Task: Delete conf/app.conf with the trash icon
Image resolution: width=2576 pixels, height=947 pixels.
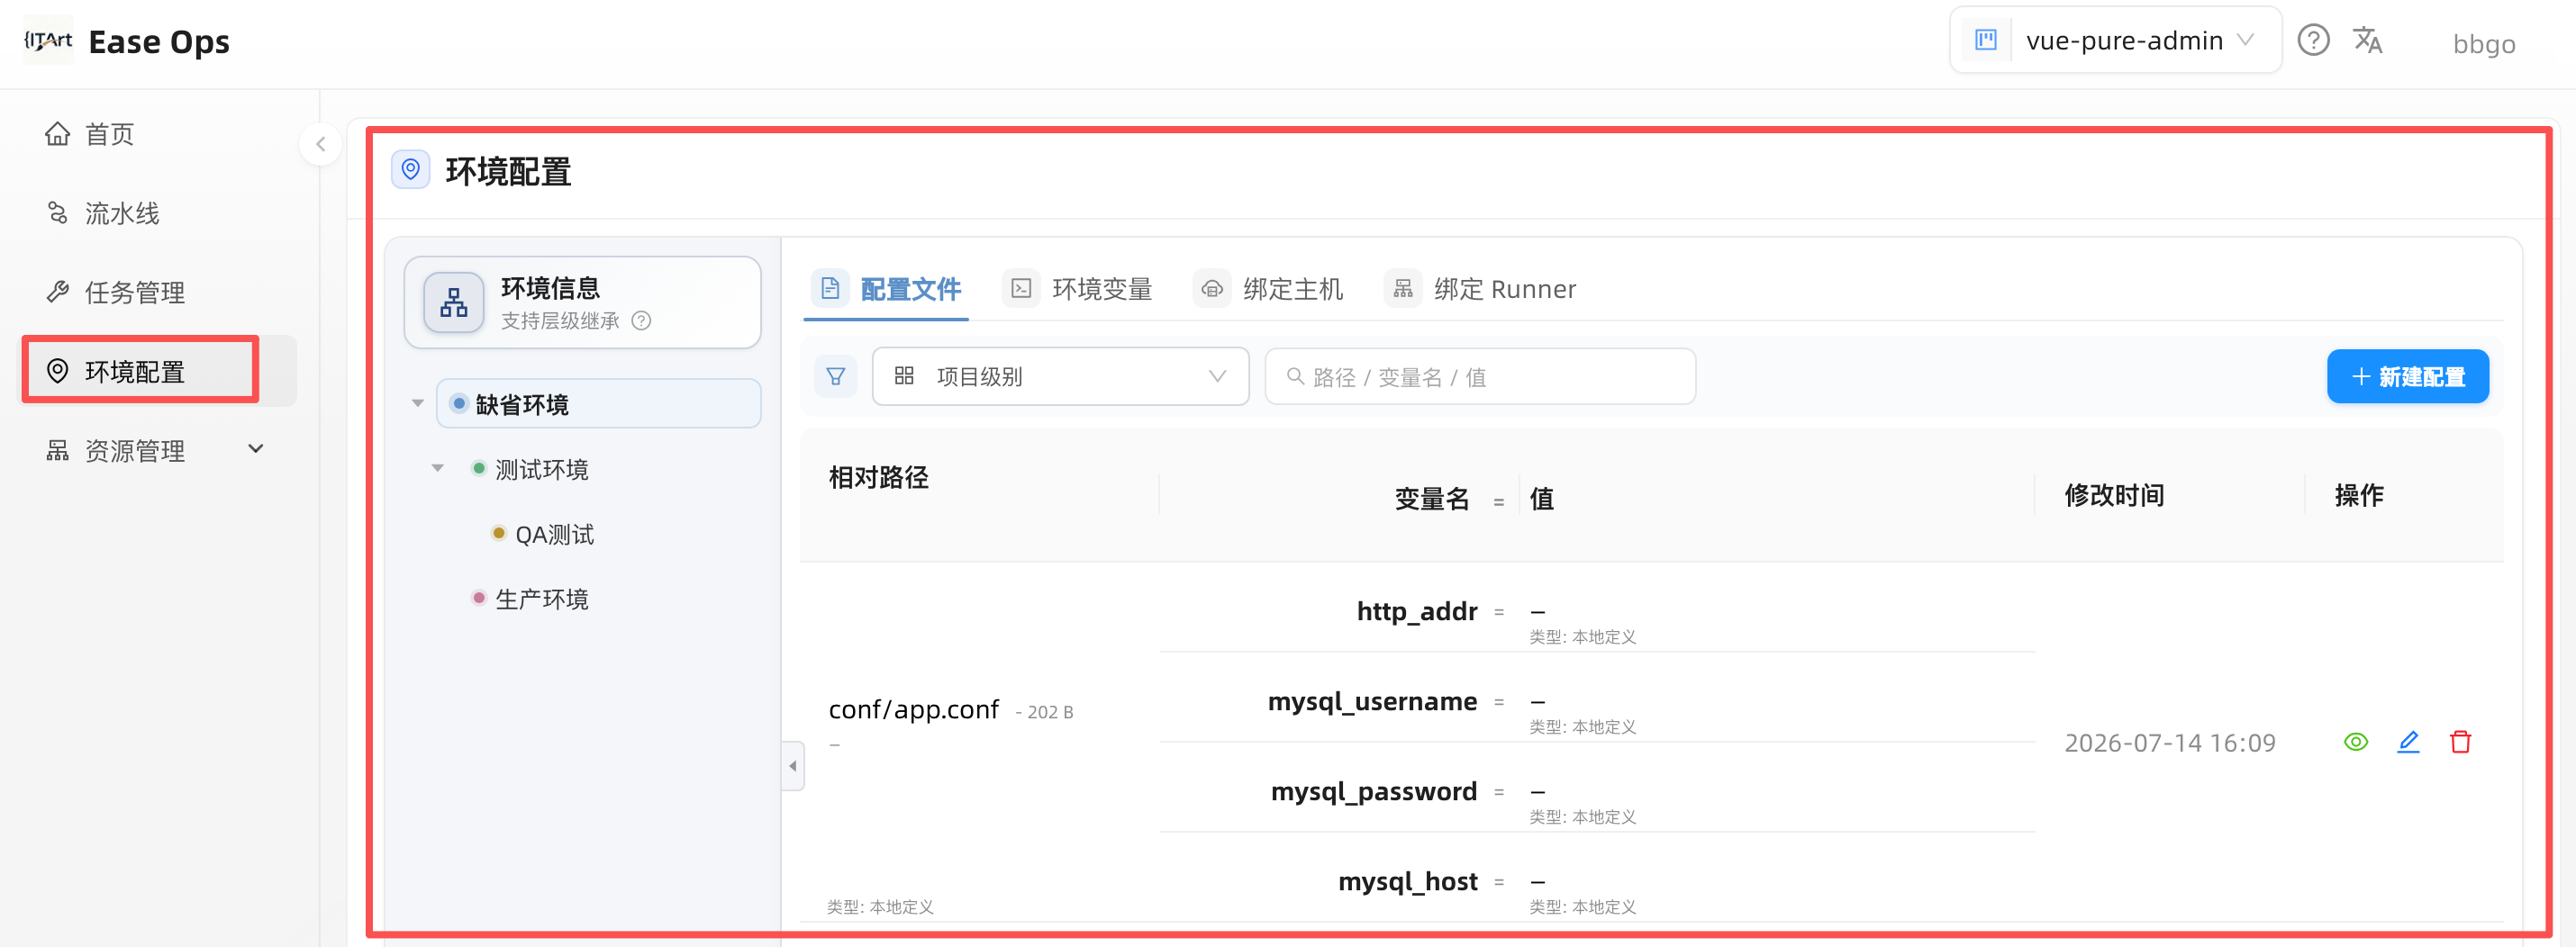Action: click(x=2460, y=741)
